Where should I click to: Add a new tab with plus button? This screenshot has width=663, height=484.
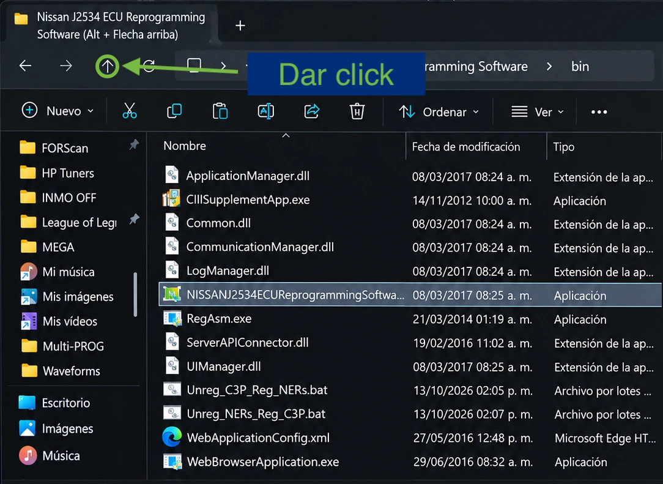(240, 25)
